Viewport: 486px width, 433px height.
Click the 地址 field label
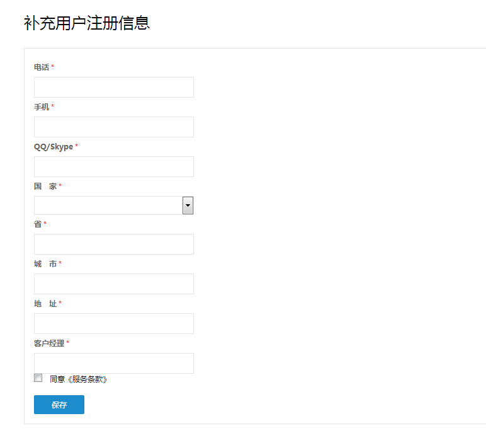pos(45,304)
